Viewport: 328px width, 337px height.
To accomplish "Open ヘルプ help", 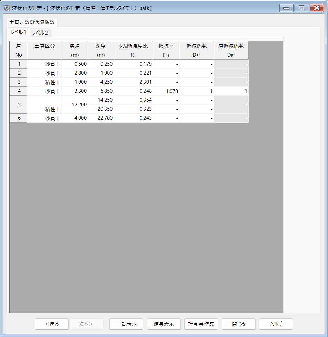I will pyautogui.click(x=276, y=324).
